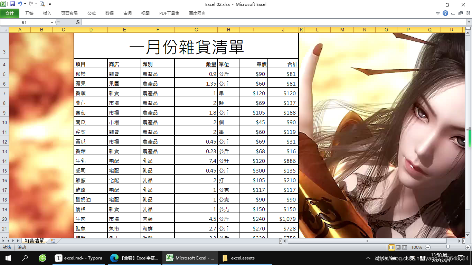Click the Undo arrow icon

pyautogui.click(x=20, y=4)
